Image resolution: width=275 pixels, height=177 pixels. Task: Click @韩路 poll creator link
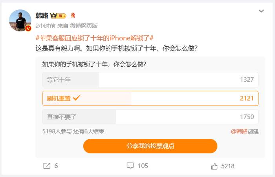[239, 131]
